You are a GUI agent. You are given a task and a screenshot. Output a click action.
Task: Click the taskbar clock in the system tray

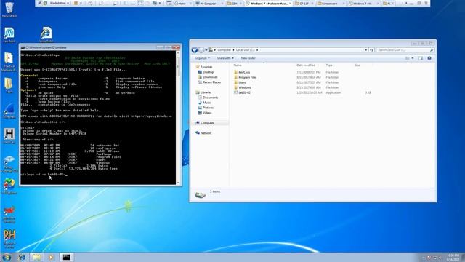[x=453, y=257]
